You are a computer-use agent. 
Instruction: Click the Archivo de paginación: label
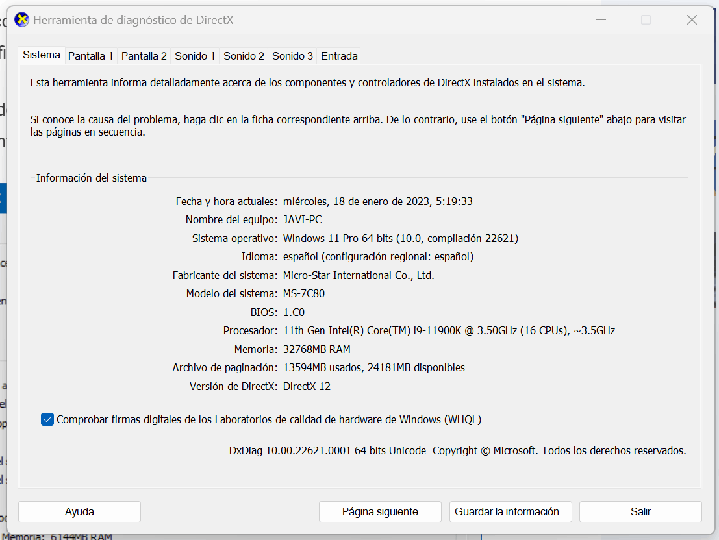[x=225, y=367]
